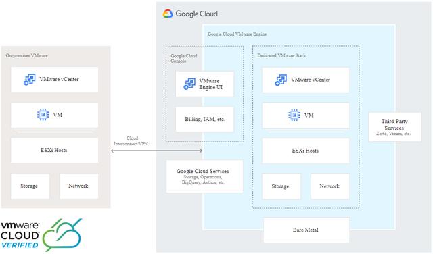This screenshot has width=433, height=254.
Task: Click the Google Cloud VMware Engine label
Action: pyautogui.click(x=237, y=34)
